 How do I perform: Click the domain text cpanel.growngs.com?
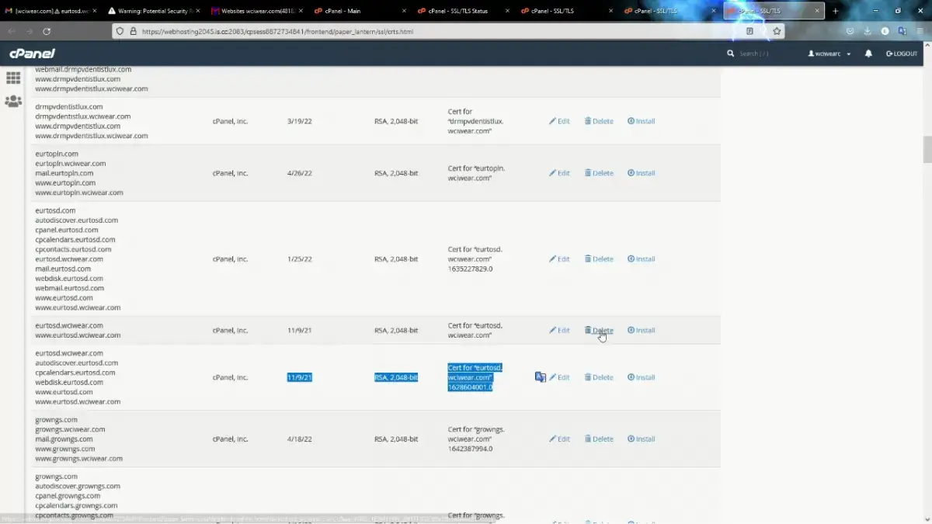(68, 496)
